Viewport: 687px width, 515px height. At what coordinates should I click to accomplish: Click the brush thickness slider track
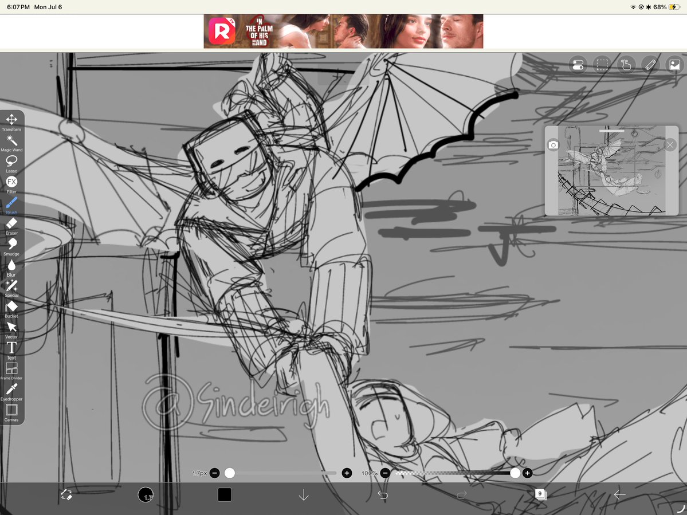[x=280, y=473]
